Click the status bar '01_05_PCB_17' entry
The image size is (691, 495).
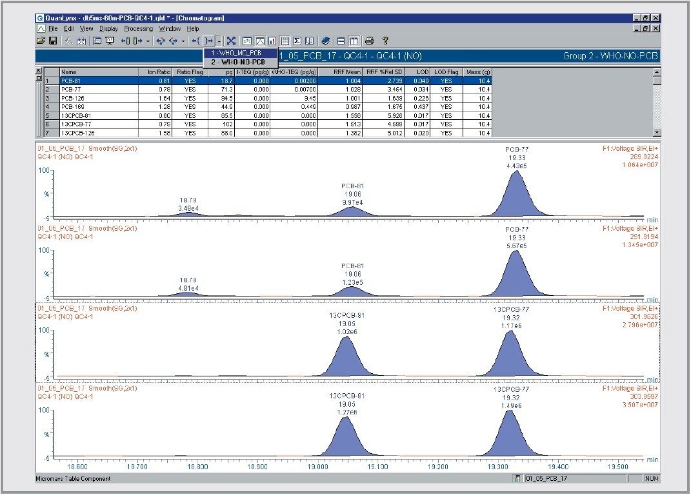[546, 479]
